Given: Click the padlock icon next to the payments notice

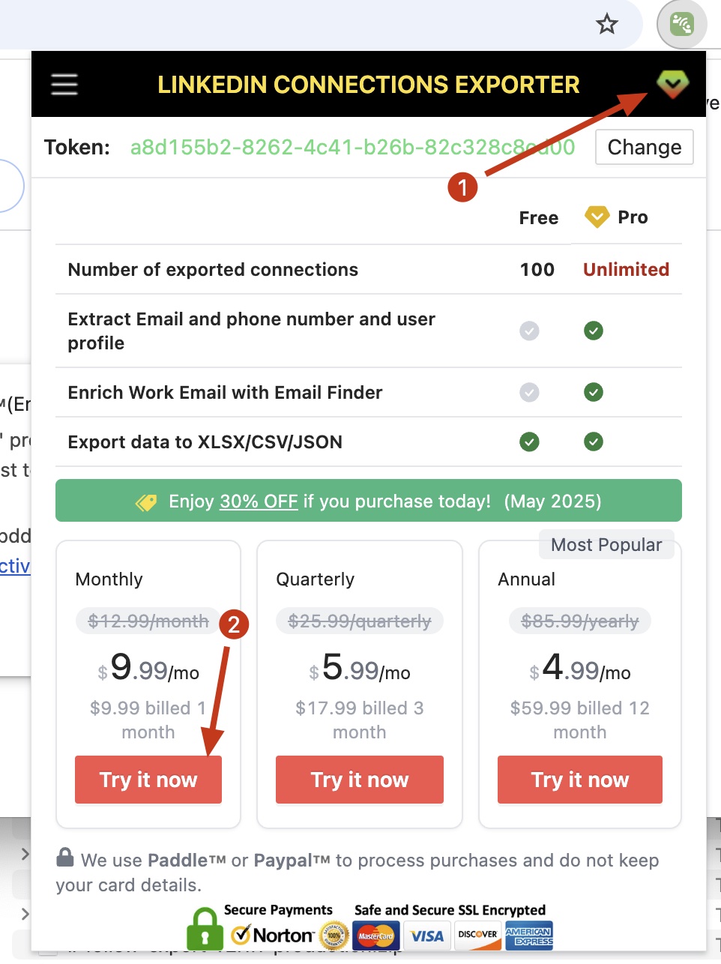Looking at the screenshot, I should click(66, 858).
